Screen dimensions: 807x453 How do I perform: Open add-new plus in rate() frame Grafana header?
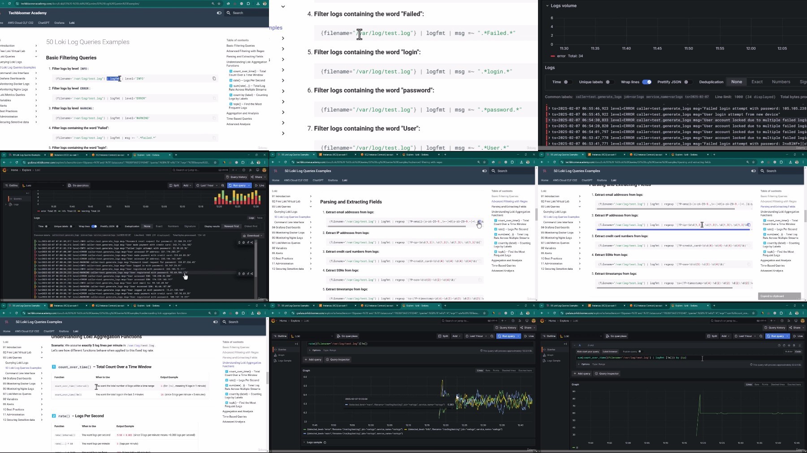click(x=503, y=321)
